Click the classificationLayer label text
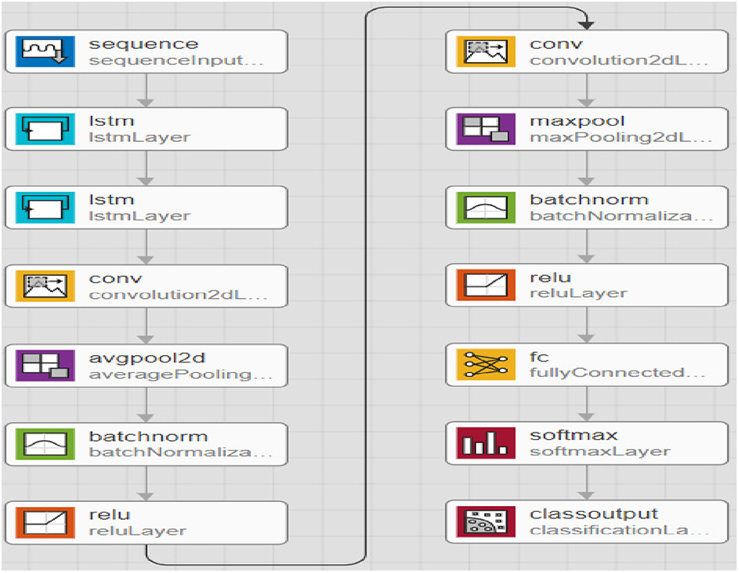Screen dimensions: 739x573 tap(617, 531)
